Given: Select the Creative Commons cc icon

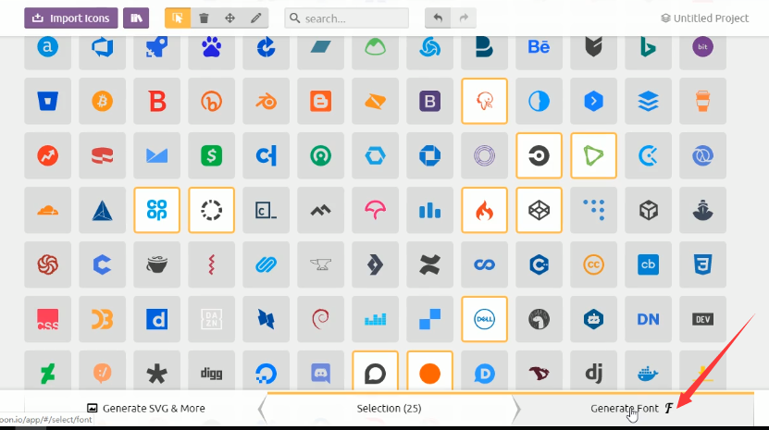Looking at the screenshot, I should click(593, 264).
